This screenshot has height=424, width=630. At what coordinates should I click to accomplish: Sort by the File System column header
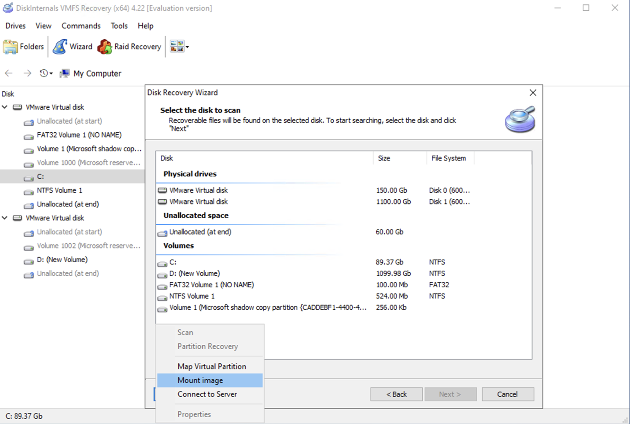click(450, 158)
